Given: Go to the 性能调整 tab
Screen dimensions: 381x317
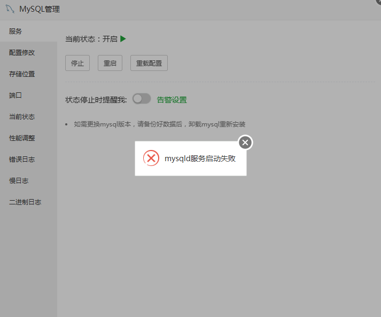Looking at the screenshot, I should [28, 138].
